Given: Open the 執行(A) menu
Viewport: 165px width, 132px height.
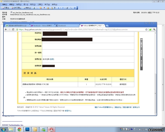Looking at the screenshot, I should (x=47, y=5).
